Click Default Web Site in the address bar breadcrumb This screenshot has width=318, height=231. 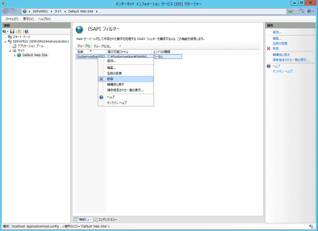81,12
